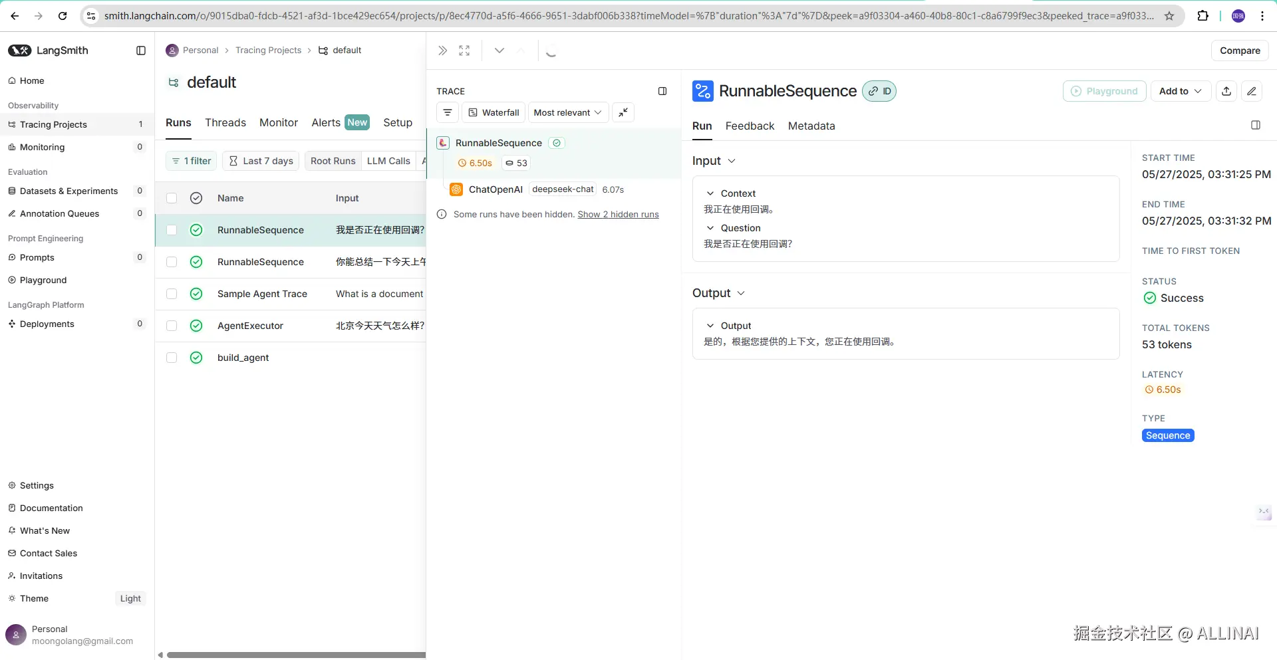Screen dimensions: 1277x660
Task: Click the browser address bar URL
Action: pyautogui.click(x=629, y=16)
